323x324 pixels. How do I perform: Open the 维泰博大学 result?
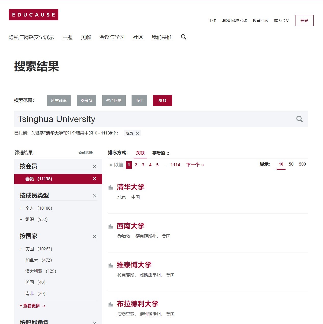(134, 265)
